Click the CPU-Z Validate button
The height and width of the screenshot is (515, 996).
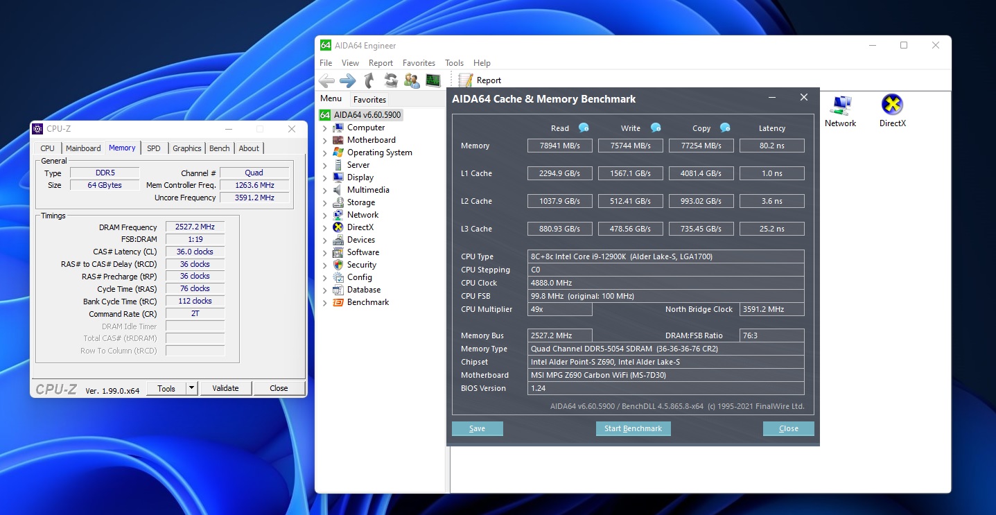[x=225, y=388]
